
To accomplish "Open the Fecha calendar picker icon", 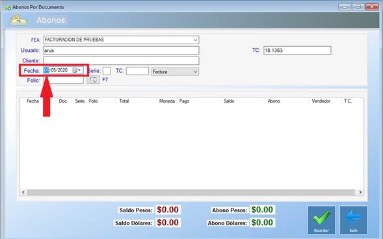I will point(75,70).
